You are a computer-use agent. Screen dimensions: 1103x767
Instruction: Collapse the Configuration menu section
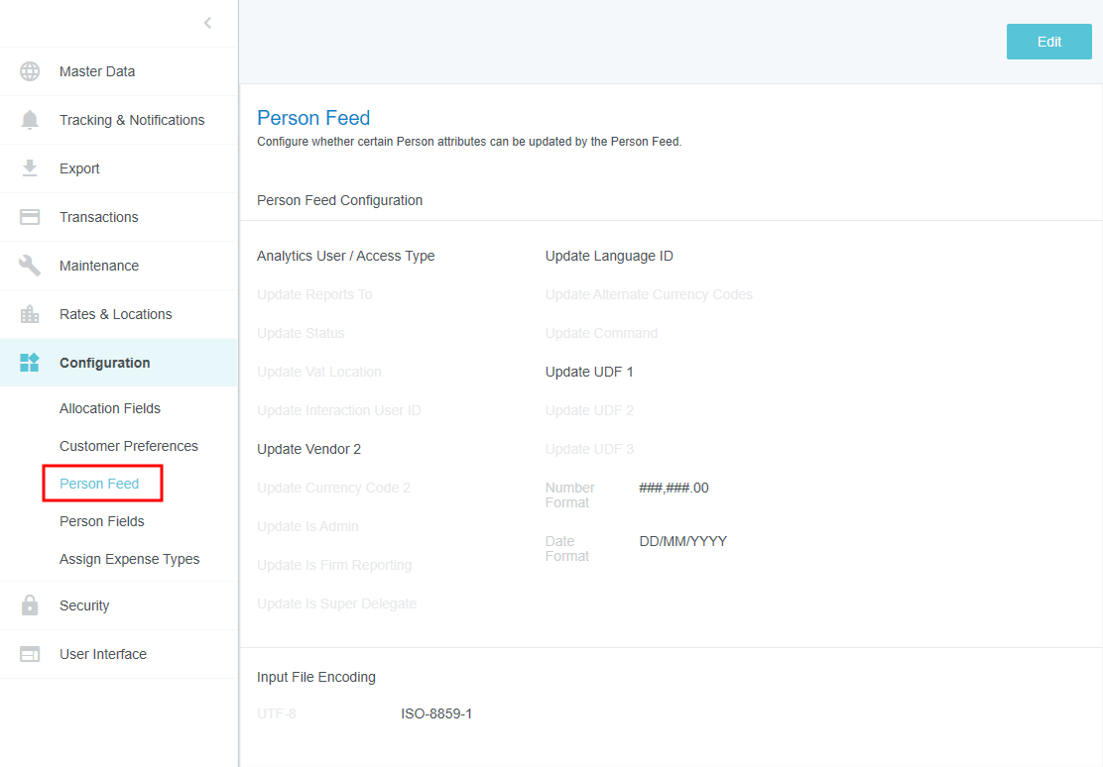(105, 363)
